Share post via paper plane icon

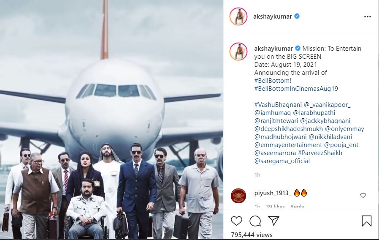click(x=274, y=221)
